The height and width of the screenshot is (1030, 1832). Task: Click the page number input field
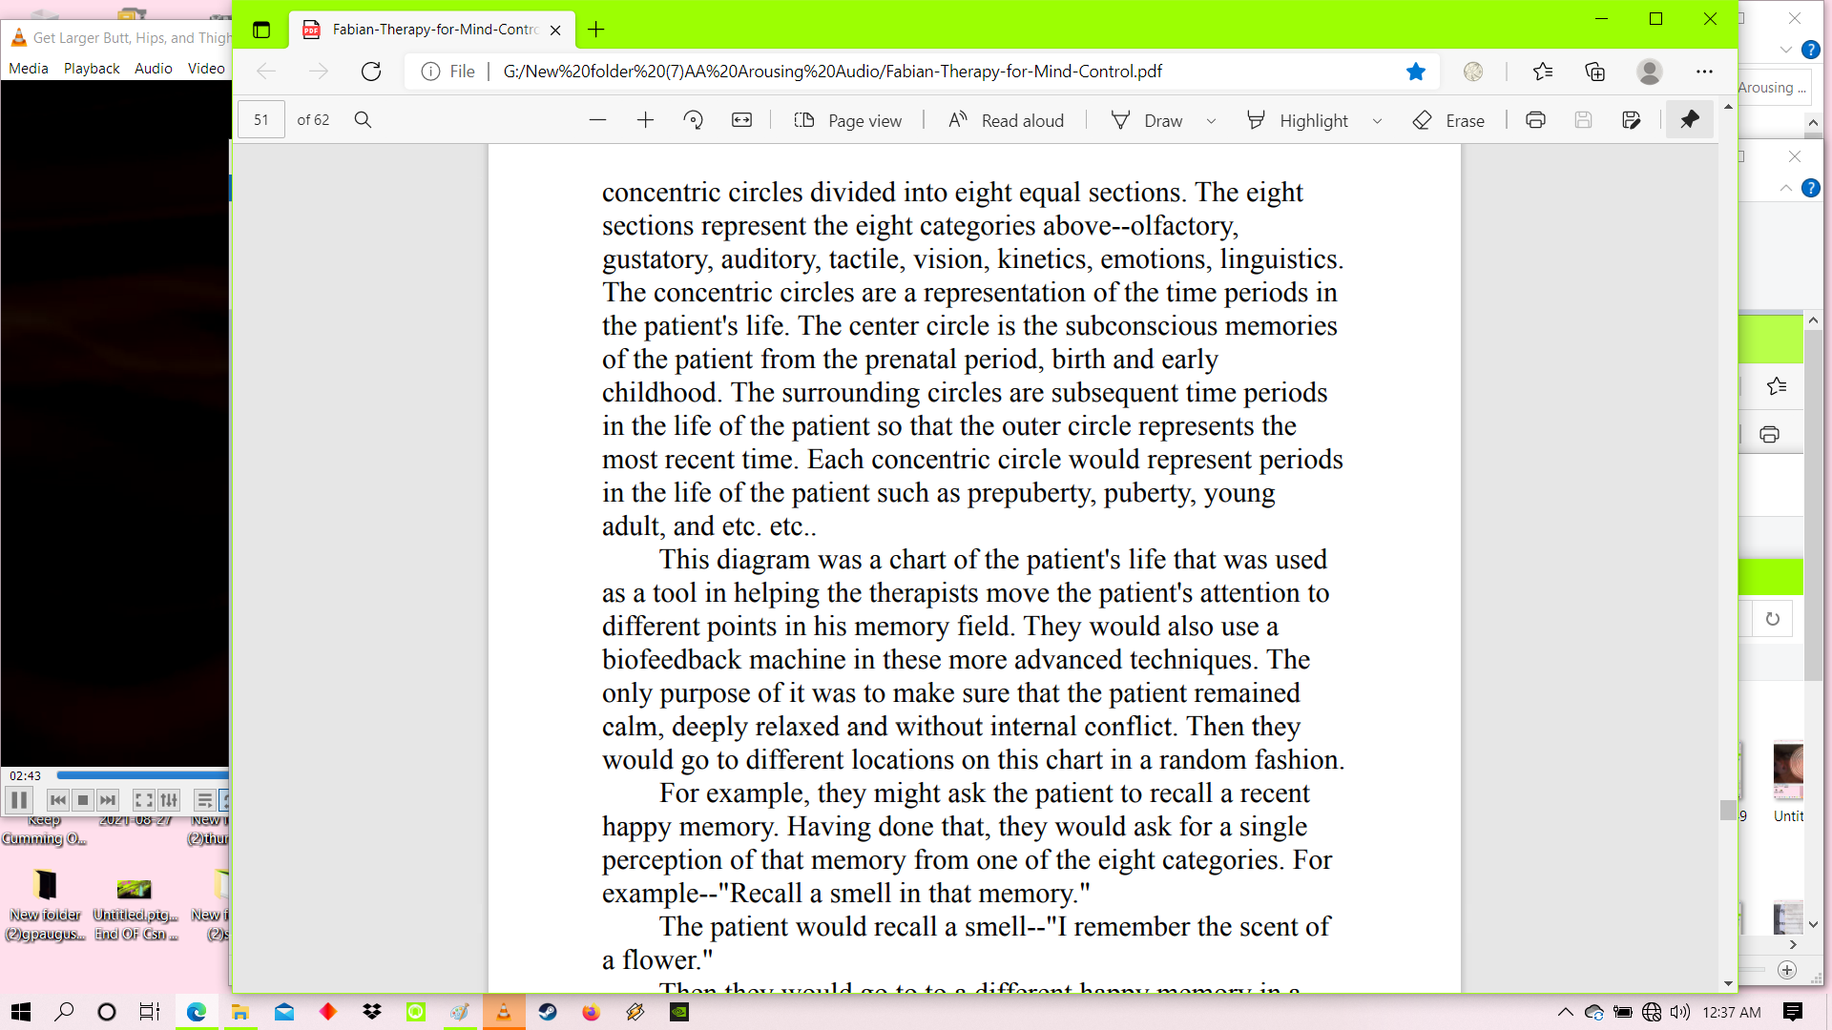(260, 120)
